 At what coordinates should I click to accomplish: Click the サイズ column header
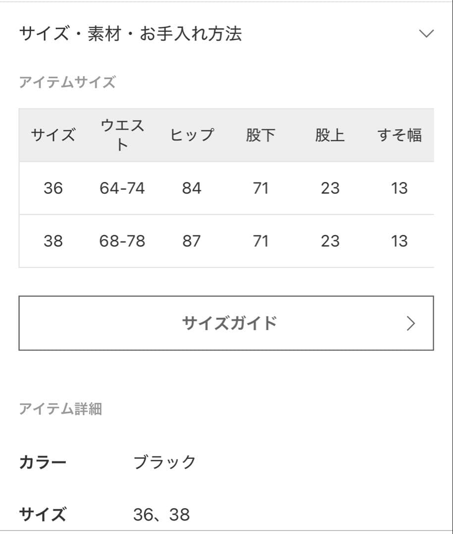tap(53, 134)
